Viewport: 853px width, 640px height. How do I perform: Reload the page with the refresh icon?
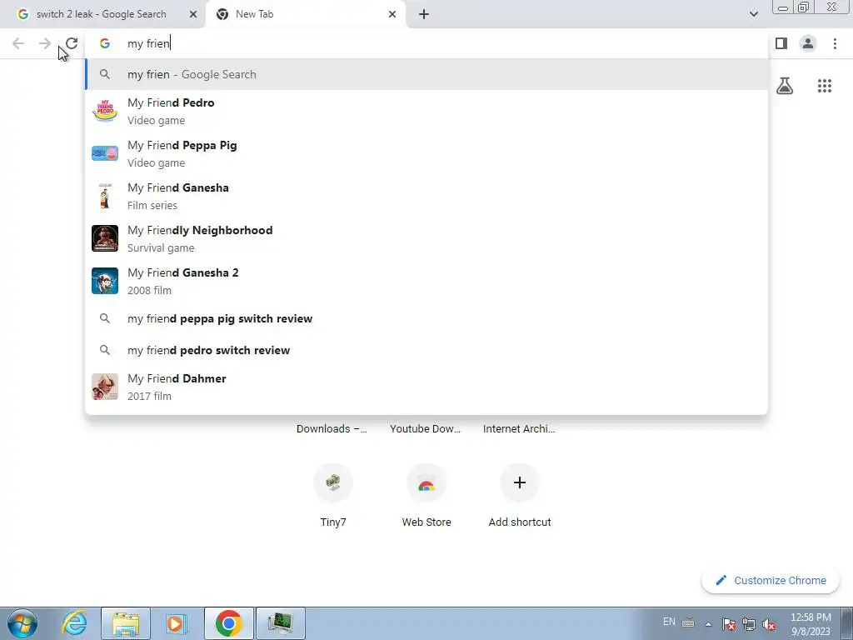click(x=72, y=43)
